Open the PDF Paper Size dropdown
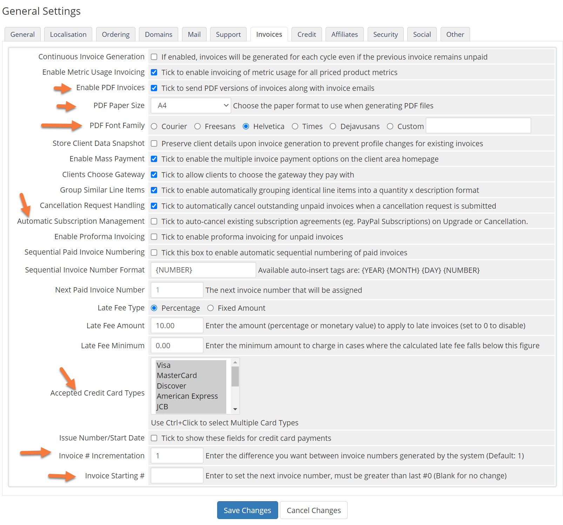 pos(190,106)
